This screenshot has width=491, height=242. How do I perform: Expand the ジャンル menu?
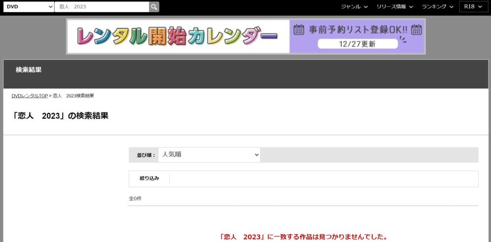click(x=354, y=6)
